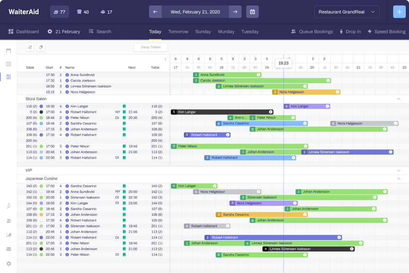Viewport: 409px width, 273px height.
Task: Toggle the 77 guests counter filter
Action: pyautogui.click(x=60, y=12)
